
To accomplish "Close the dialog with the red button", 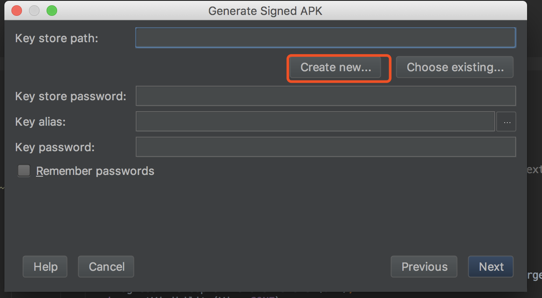I will point(17,11).
